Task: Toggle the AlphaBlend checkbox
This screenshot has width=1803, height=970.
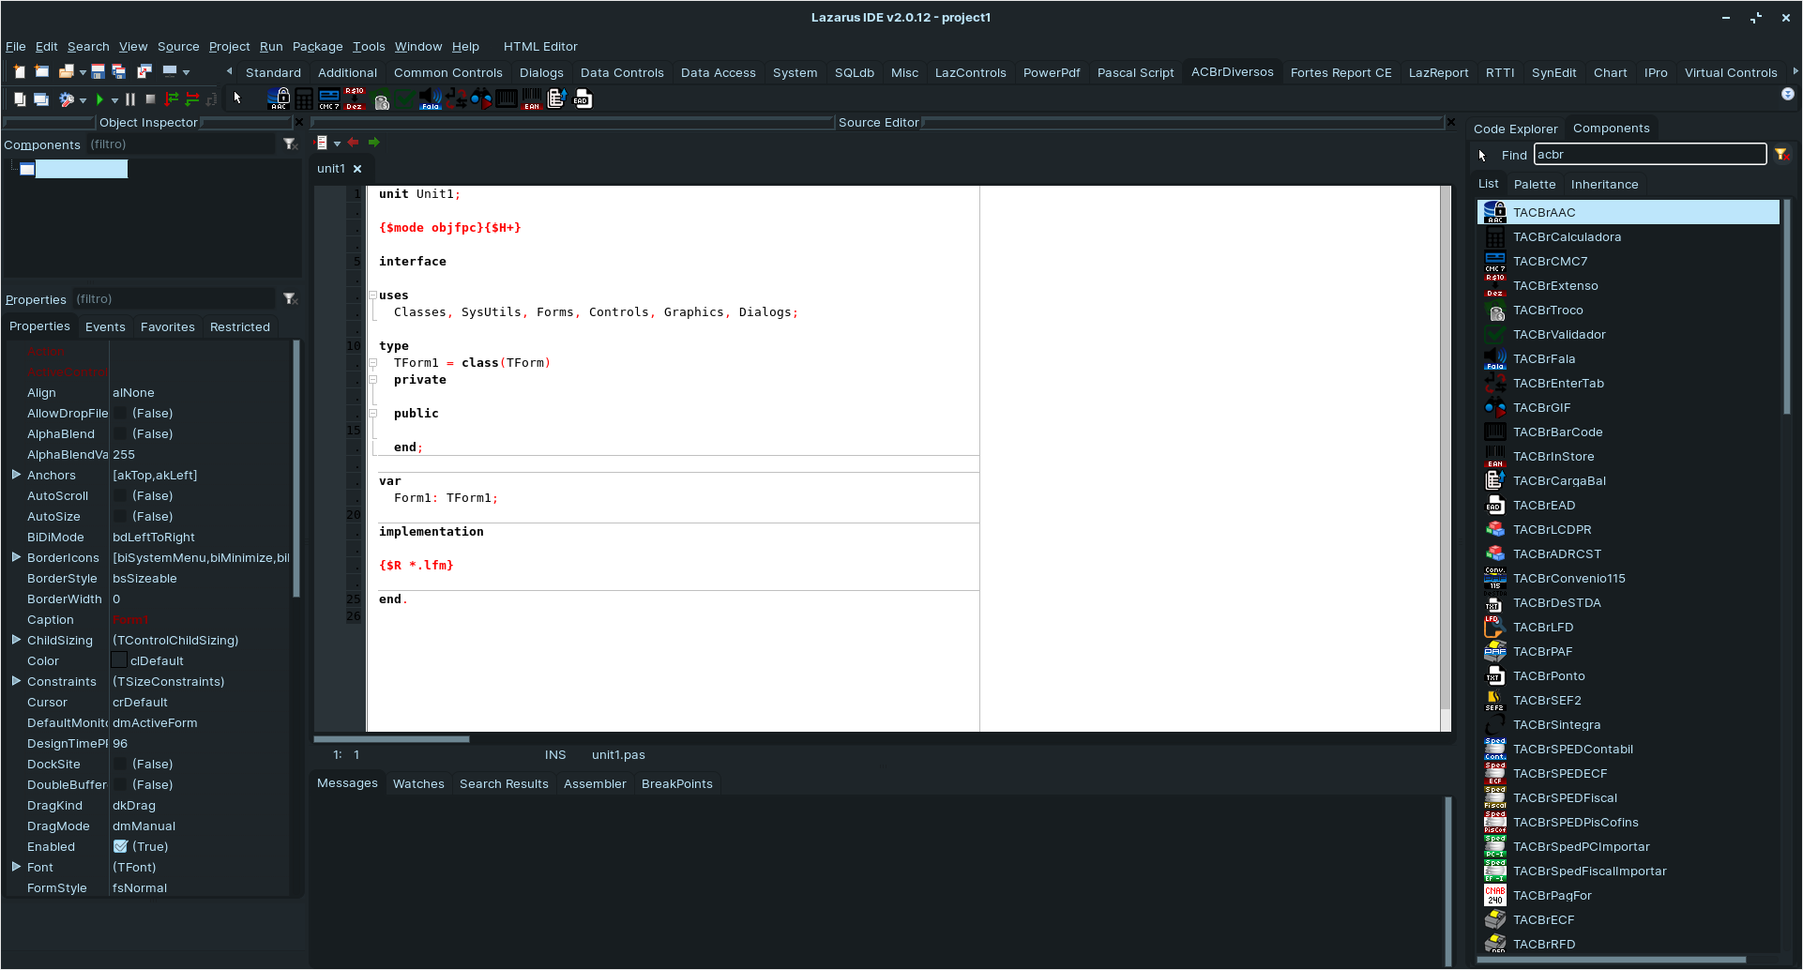Action: (120, 433)
